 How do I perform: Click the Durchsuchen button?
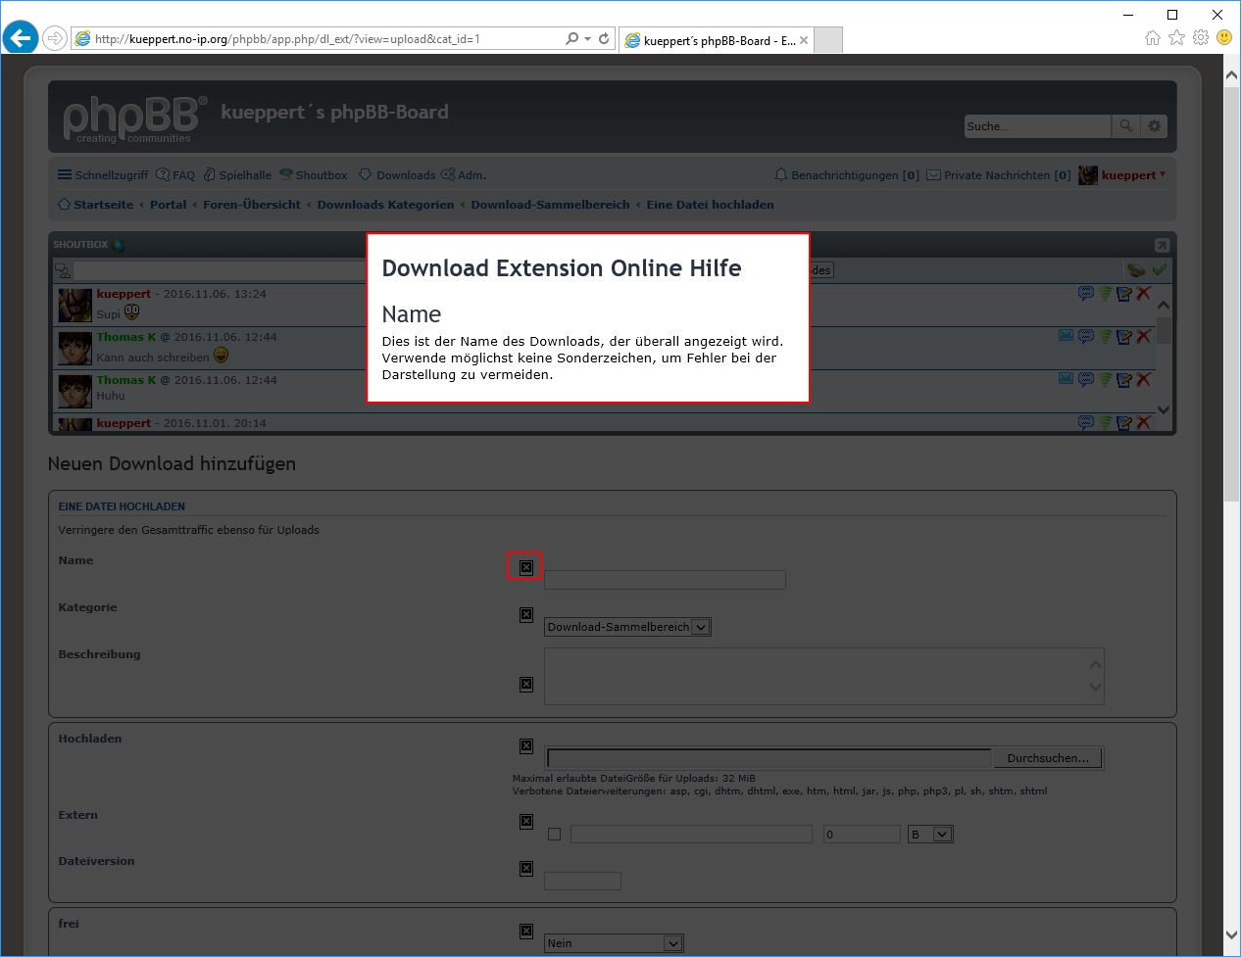[1047, 756]
